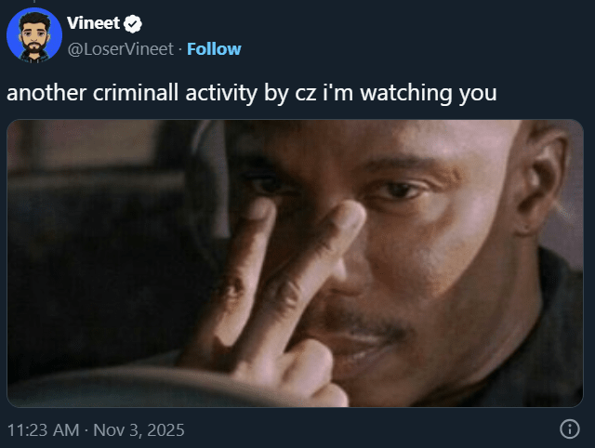Open the @LoserVineet handle link

coord(121,49)
